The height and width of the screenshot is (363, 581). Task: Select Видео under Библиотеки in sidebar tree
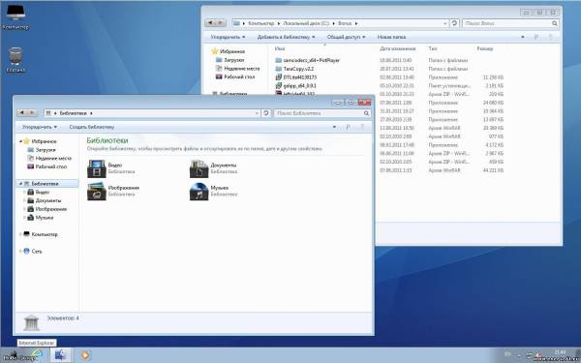(x=39, y=193)
